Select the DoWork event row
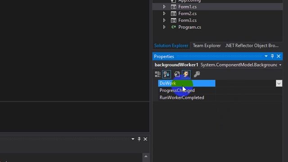288x162 pixels. point(187,83)
